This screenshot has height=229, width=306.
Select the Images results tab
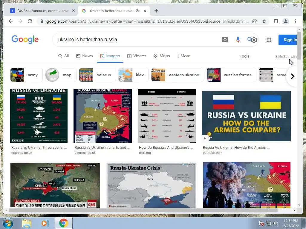pyautogui.click(x=110, y=56)
